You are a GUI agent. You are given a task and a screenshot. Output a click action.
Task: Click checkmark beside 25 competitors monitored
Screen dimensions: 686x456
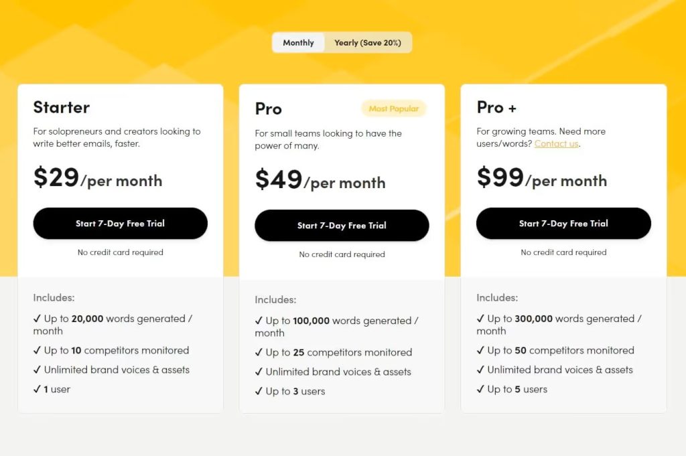pyautogui.click(x=259, y=352)
